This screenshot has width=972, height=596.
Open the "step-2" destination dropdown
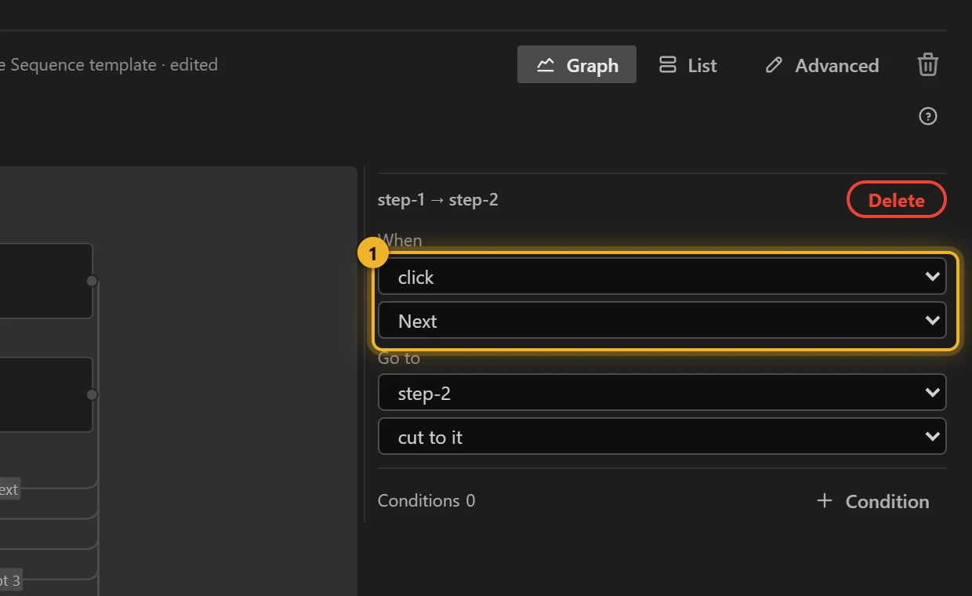coord(662,392)
